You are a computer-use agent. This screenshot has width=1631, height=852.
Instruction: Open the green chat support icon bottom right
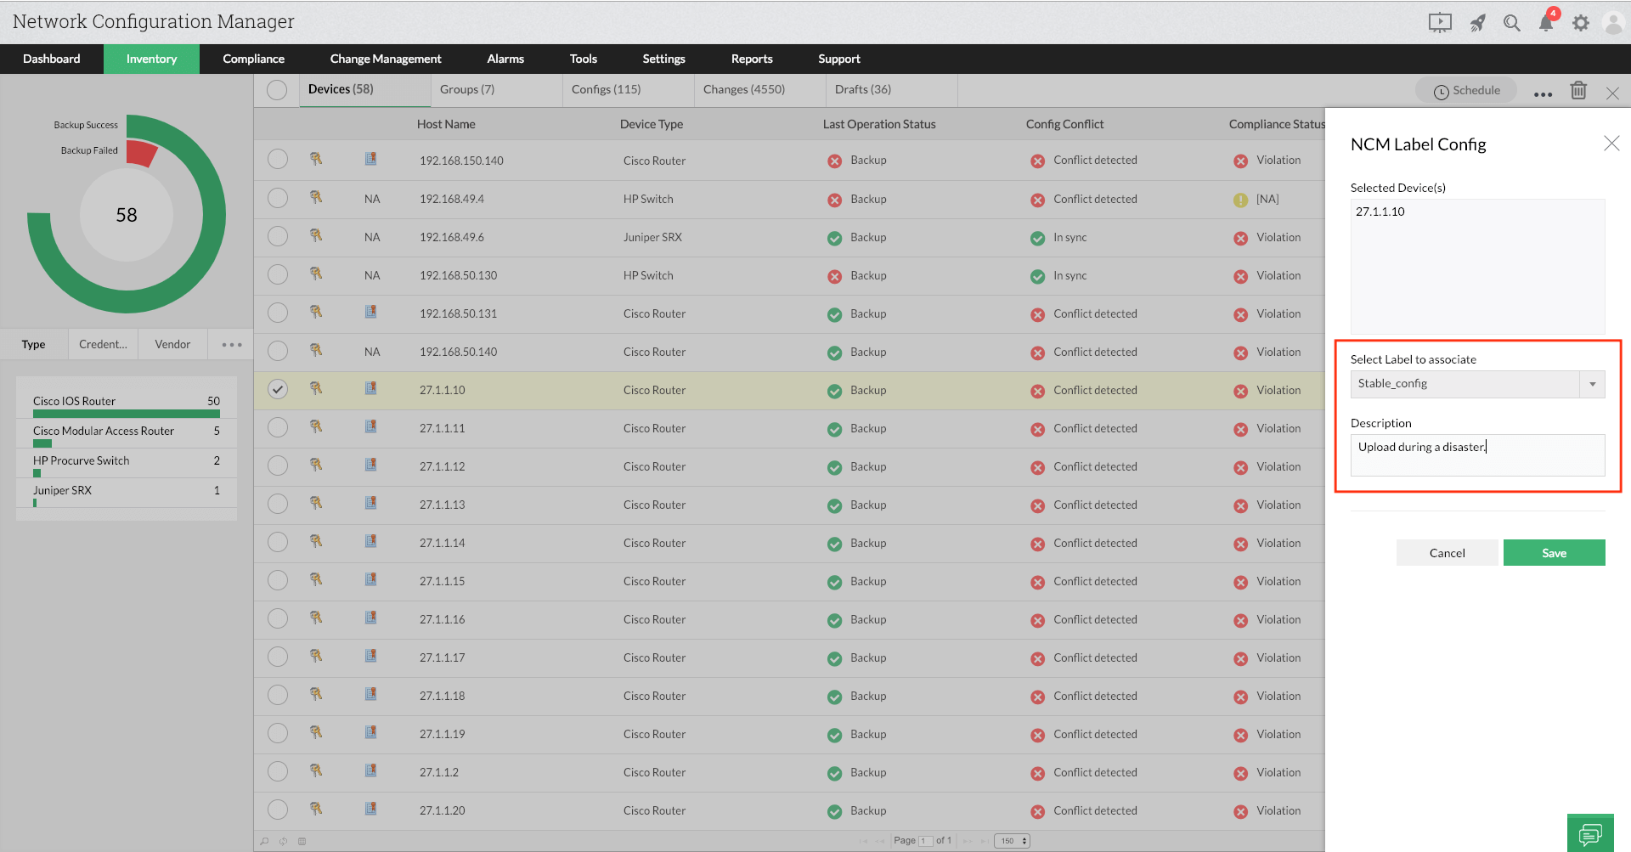pyautogui.click(x=1590, y=832)
